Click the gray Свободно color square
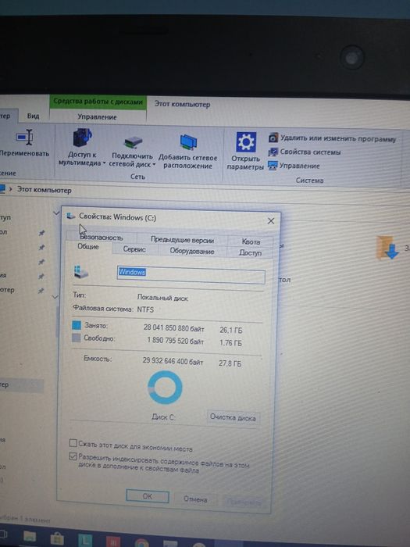Screen dimensions: 410x547 [x=77, y=338]
